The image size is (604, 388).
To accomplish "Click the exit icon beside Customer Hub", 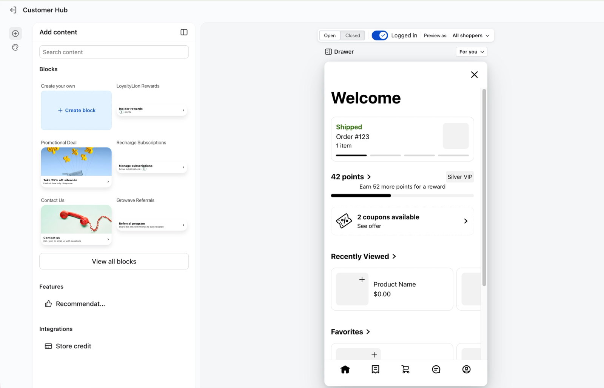I will (x=13, y=10).
